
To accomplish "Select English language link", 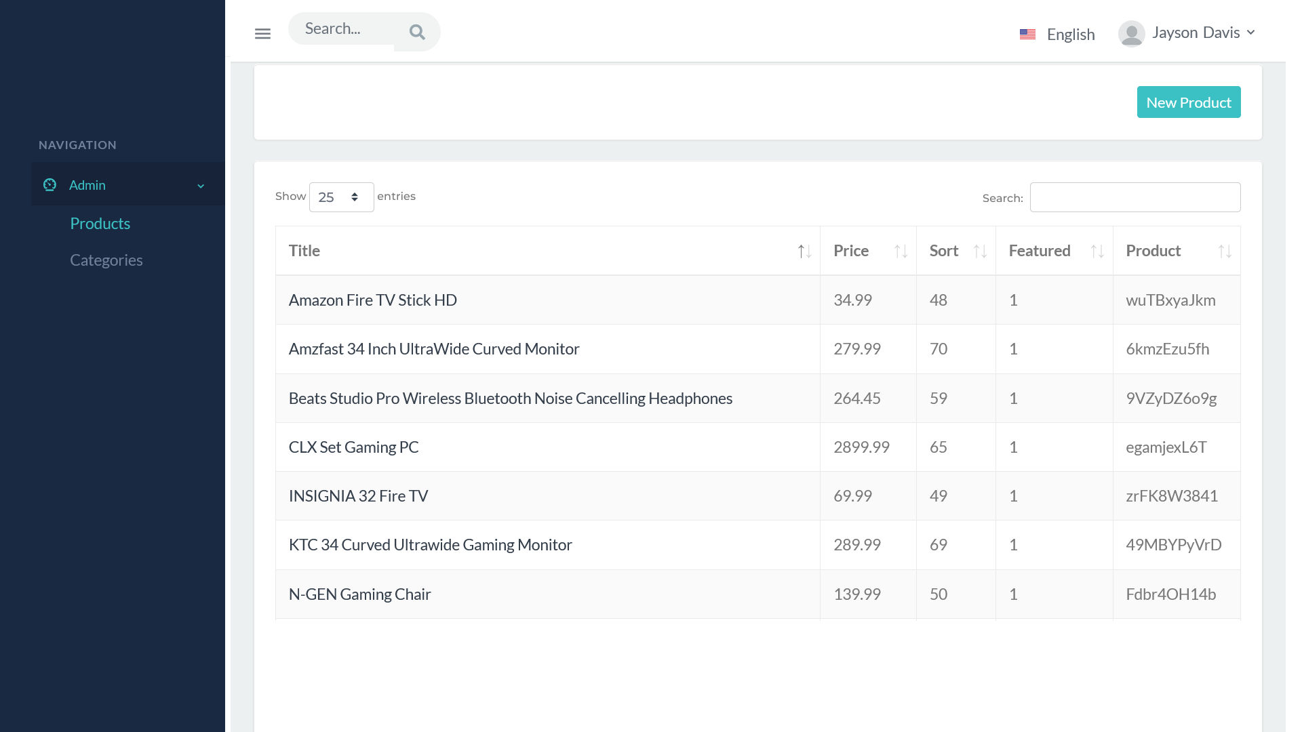I will [1070, 35].
